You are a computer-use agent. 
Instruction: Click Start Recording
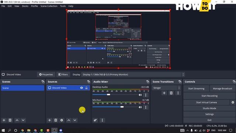coord(209,96)
